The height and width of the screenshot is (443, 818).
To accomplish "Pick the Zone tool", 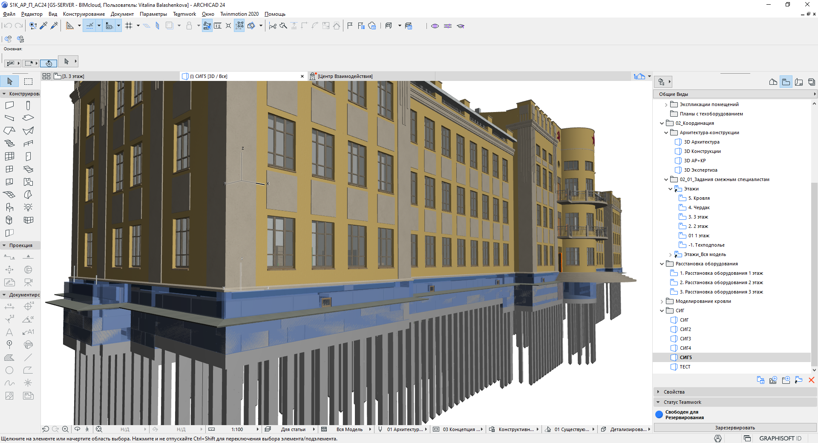I will click(x=28, y=182).
